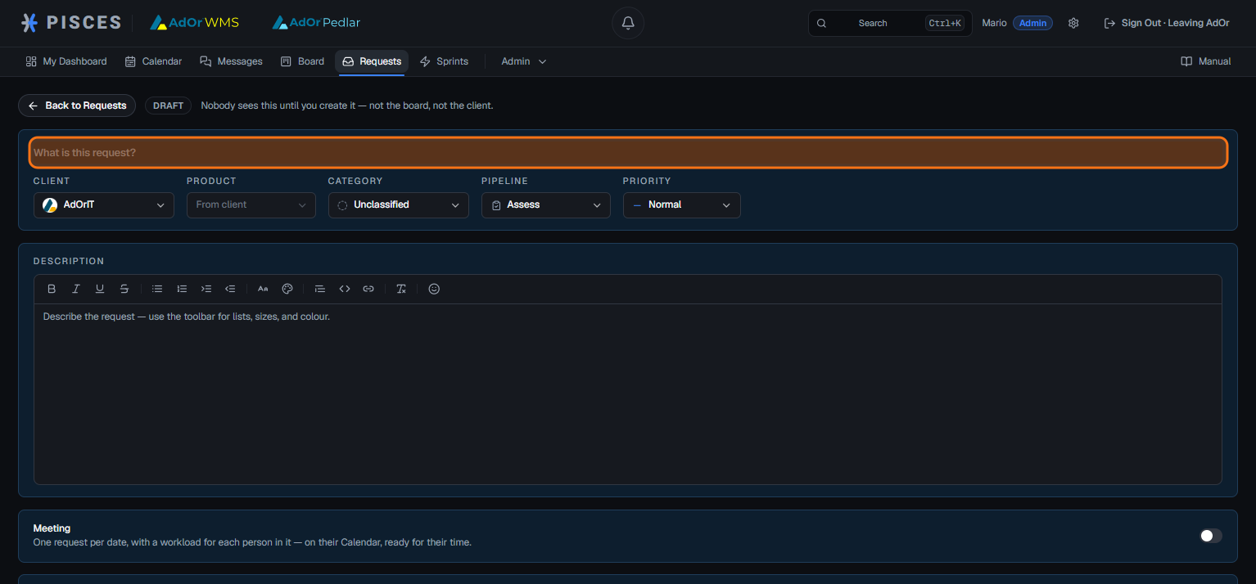Apply italic formatting in description toolbar
The width and height of the screenshot is (1256, 584).
click(76, 289)
